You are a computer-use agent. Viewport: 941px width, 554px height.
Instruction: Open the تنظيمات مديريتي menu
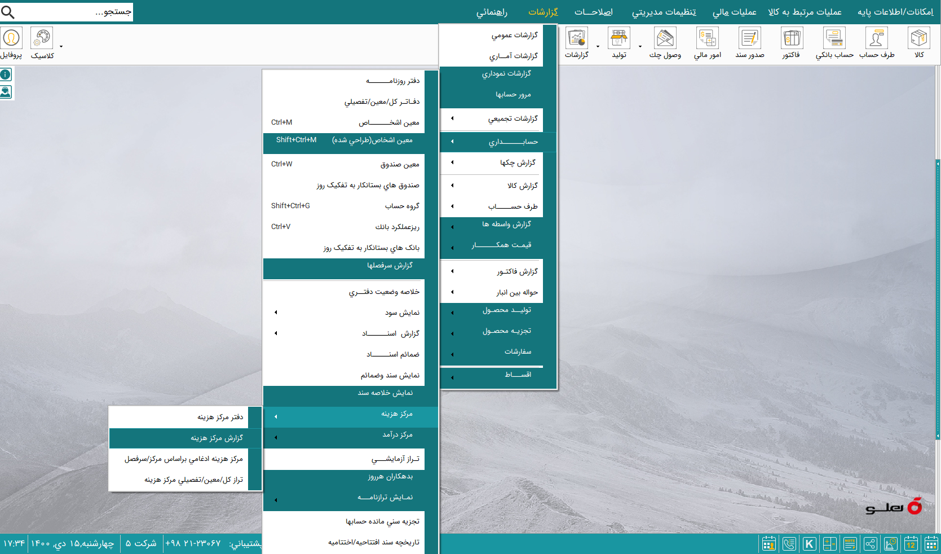664,12
